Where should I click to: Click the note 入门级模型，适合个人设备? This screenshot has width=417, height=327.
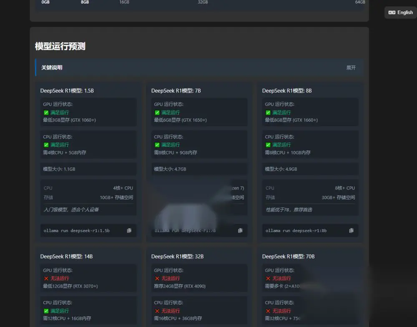click(x=71, y=210)
